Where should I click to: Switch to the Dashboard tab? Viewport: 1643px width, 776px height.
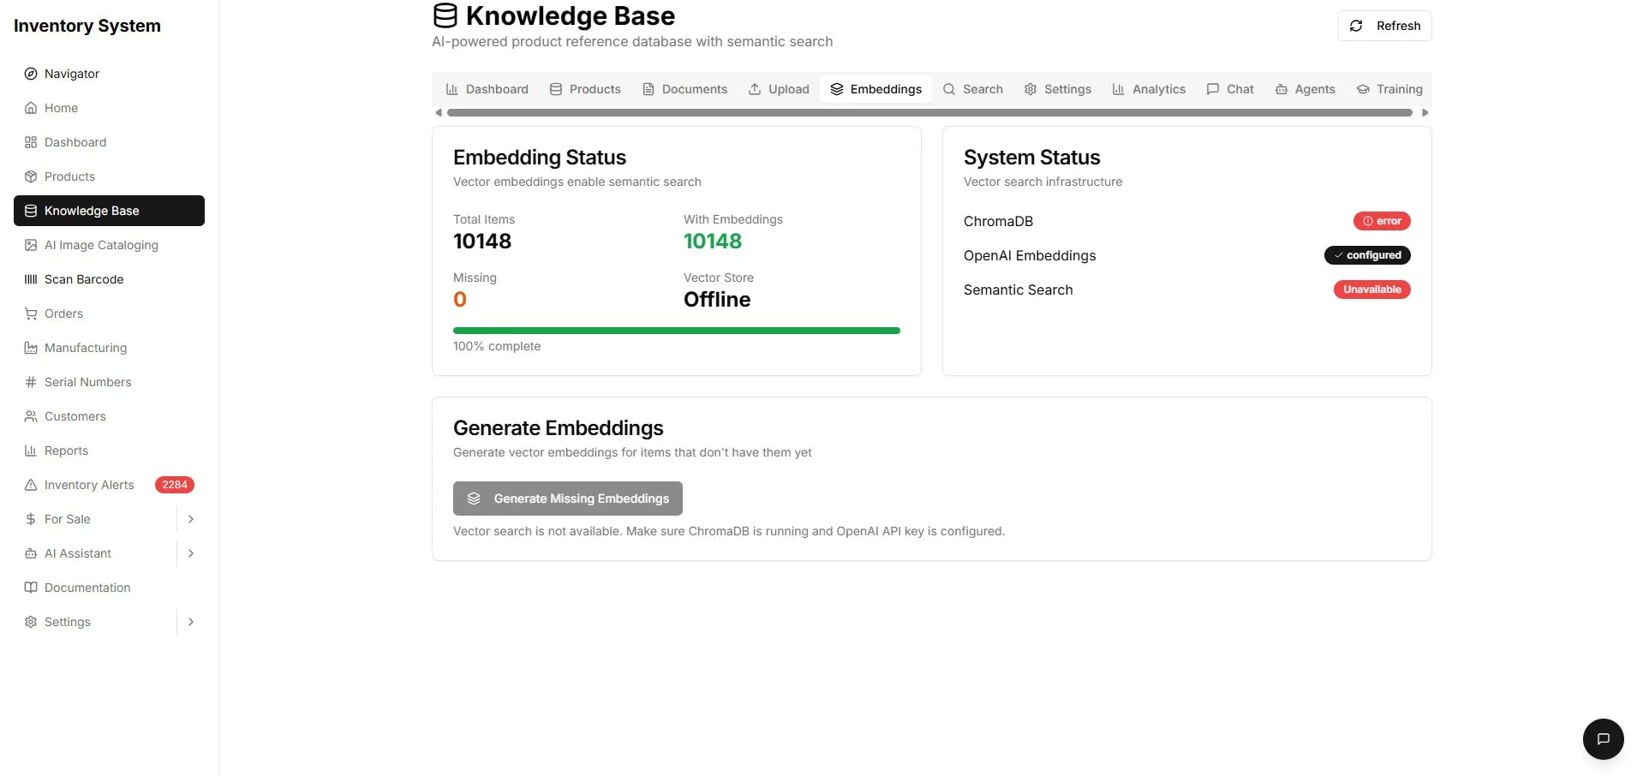click(487, 89)
